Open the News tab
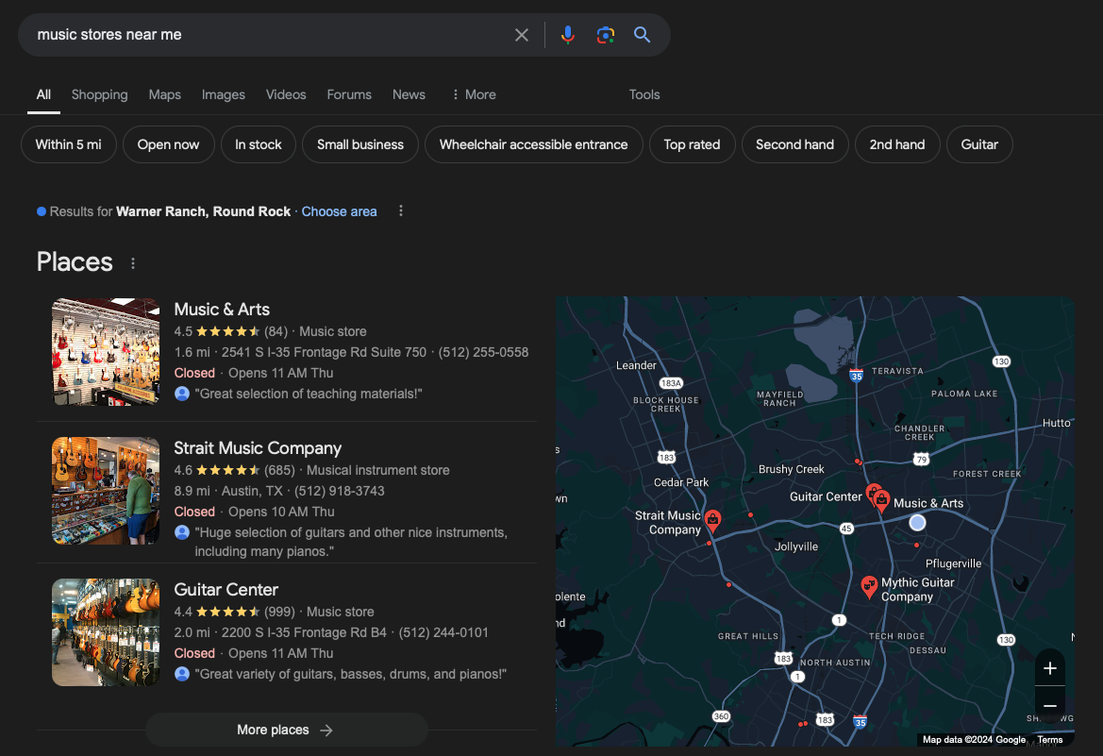This screenshot has height=756, width=1103. pos(409,94)
